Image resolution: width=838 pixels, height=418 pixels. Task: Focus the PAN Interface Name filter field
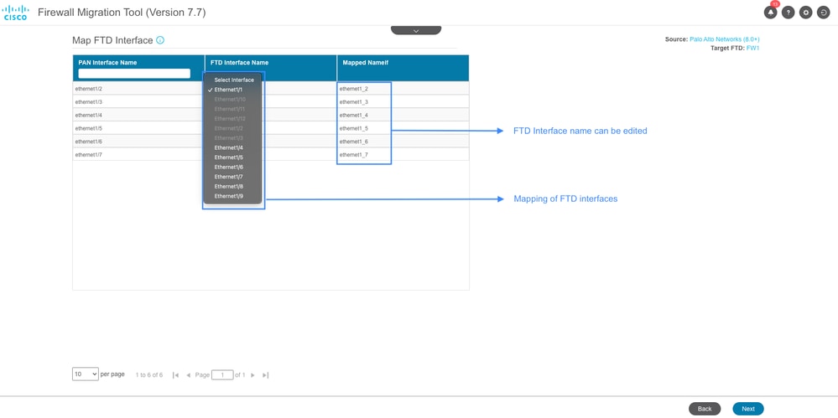[134, 74]
